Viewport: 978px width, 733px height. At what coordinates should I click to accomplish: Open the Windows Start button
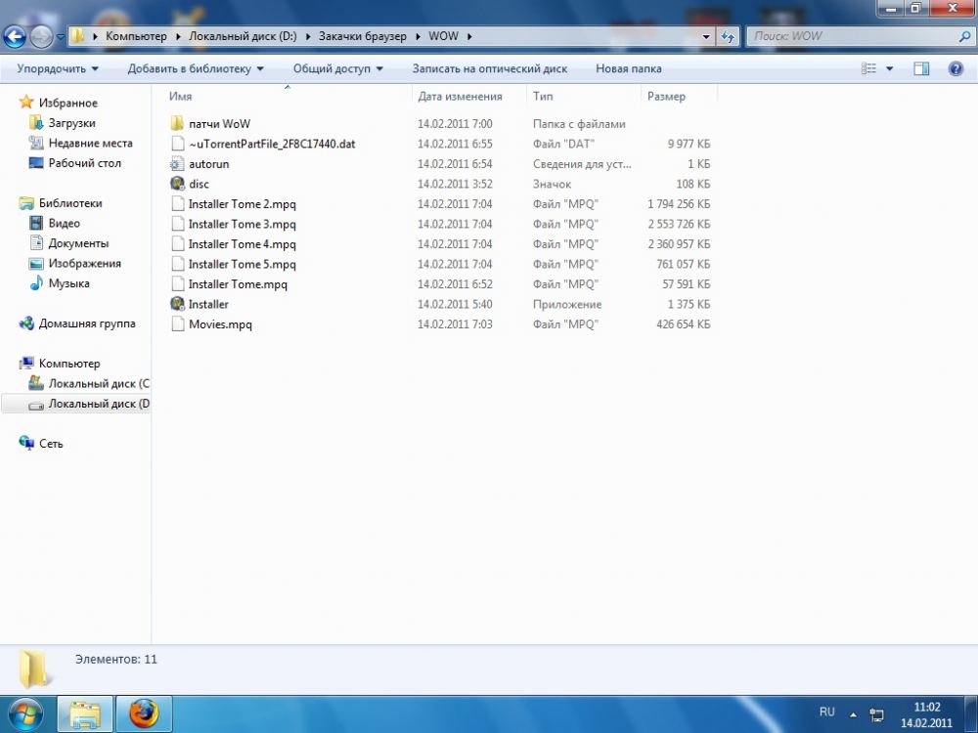pyautogui.click(x=24, y=714)
